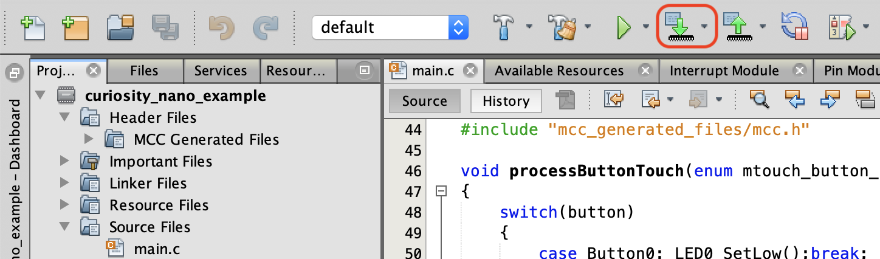Redo the last action
880x259 pixels.
point(265,27)
